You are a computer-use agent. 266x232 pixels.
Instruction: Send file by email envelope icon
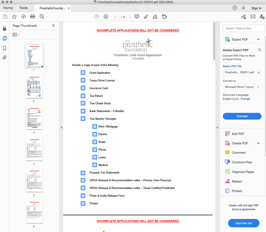tap(253, 17)
